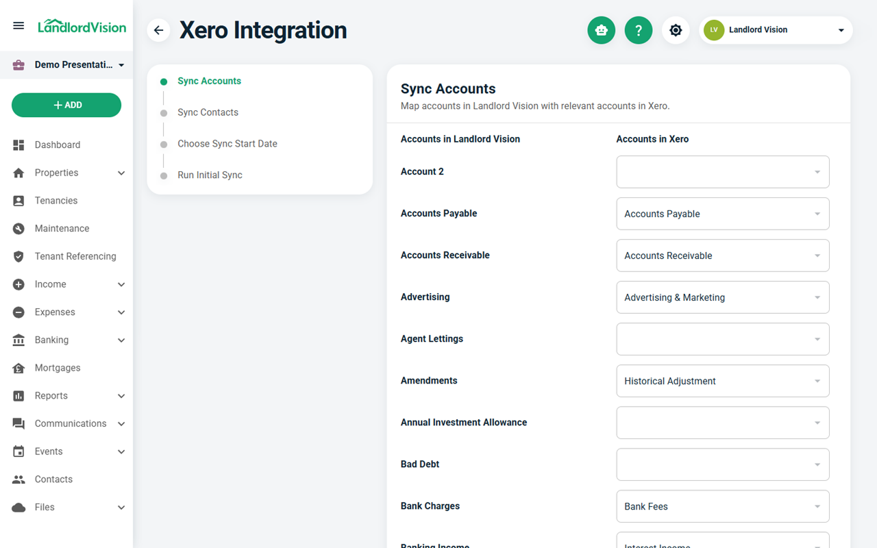Click the Bank Charges account label
Screen dimensions: 877x548
coord(430,506)
